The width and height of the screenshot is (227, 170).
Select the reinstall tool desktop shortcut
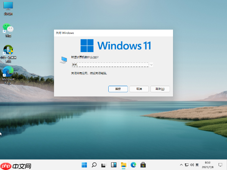(x=8, y=54)
